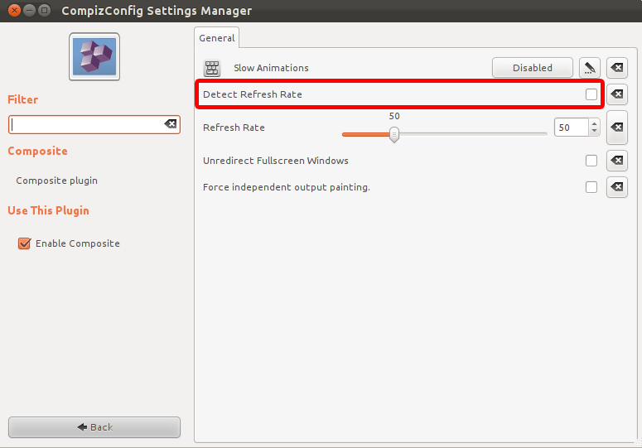Focus the Filter search field
The image size is (642, 448).
point(94,124)
